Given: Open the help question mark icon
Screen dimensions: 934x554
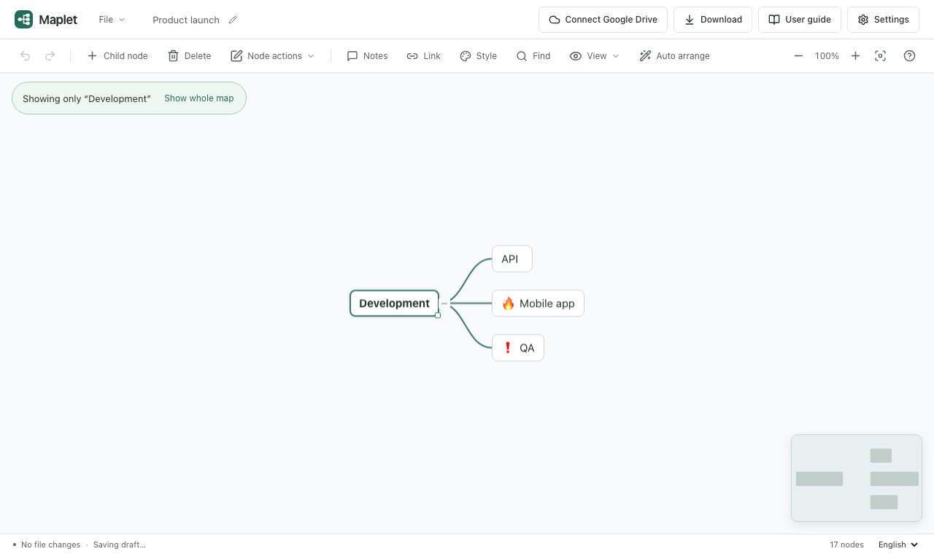Looking at the screenshot, I should (910, 56).
